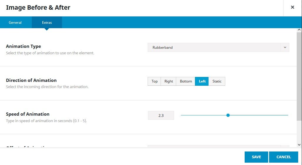Click speed slider track left of handle
This screenshot has width=302, height=165.
203,115
